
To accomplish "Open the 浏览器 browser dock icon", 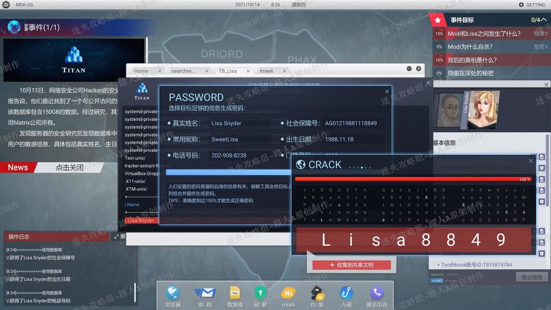I will point(172,296).
